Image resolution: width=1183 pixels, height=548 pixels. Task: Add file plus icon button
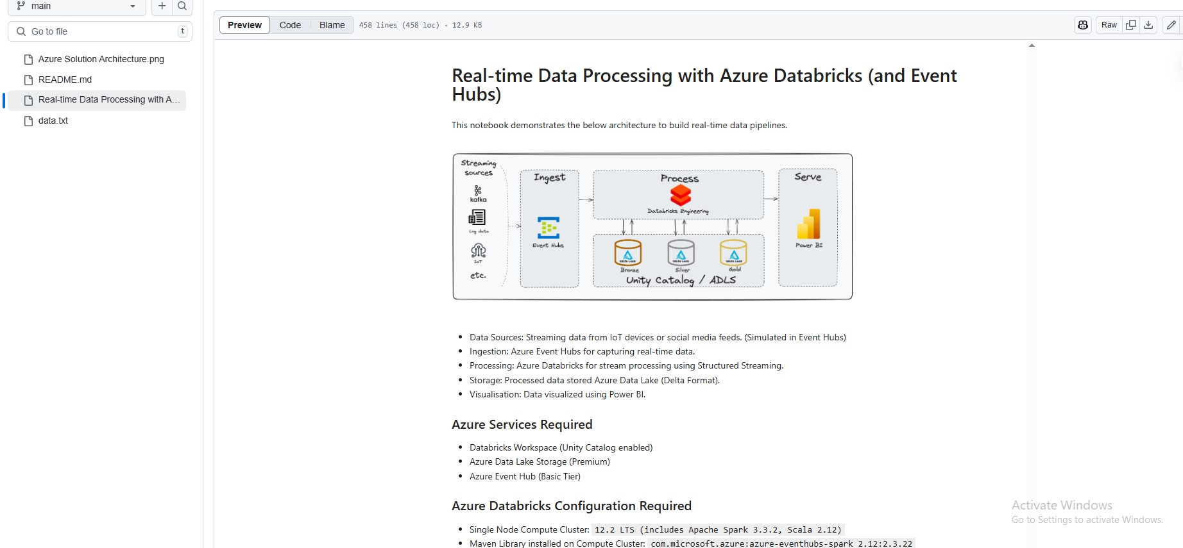(162, 6)
